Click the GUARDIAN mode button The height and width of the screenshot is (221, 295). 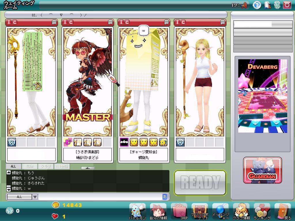[262, 170]
